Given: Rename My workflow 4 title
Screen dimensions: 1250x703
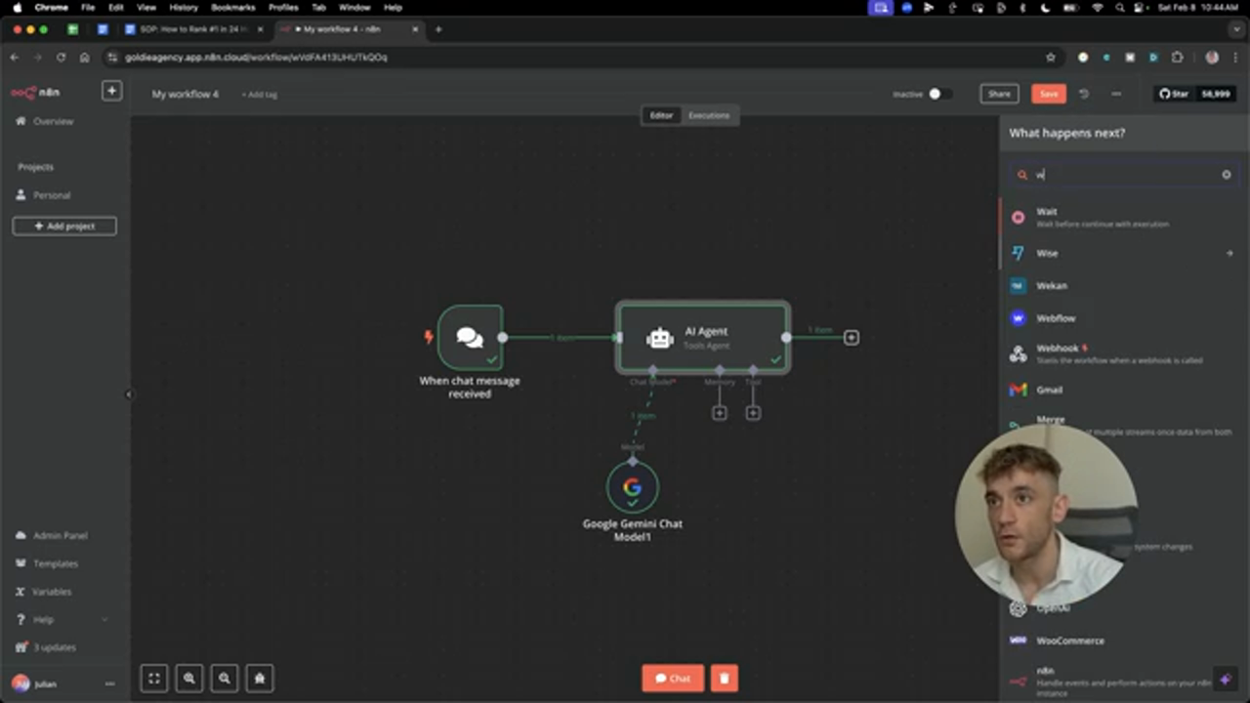Looking at the screenshot, I should click(x=186, y=95).
